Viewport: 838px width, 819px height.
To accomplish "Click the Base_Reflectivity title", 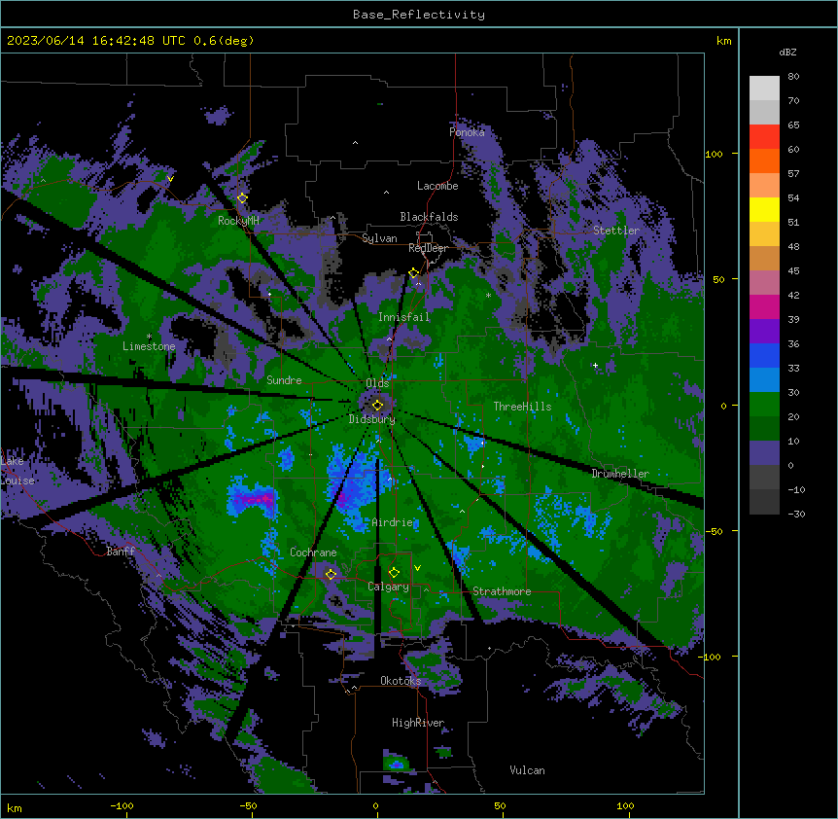I will 419,15.
